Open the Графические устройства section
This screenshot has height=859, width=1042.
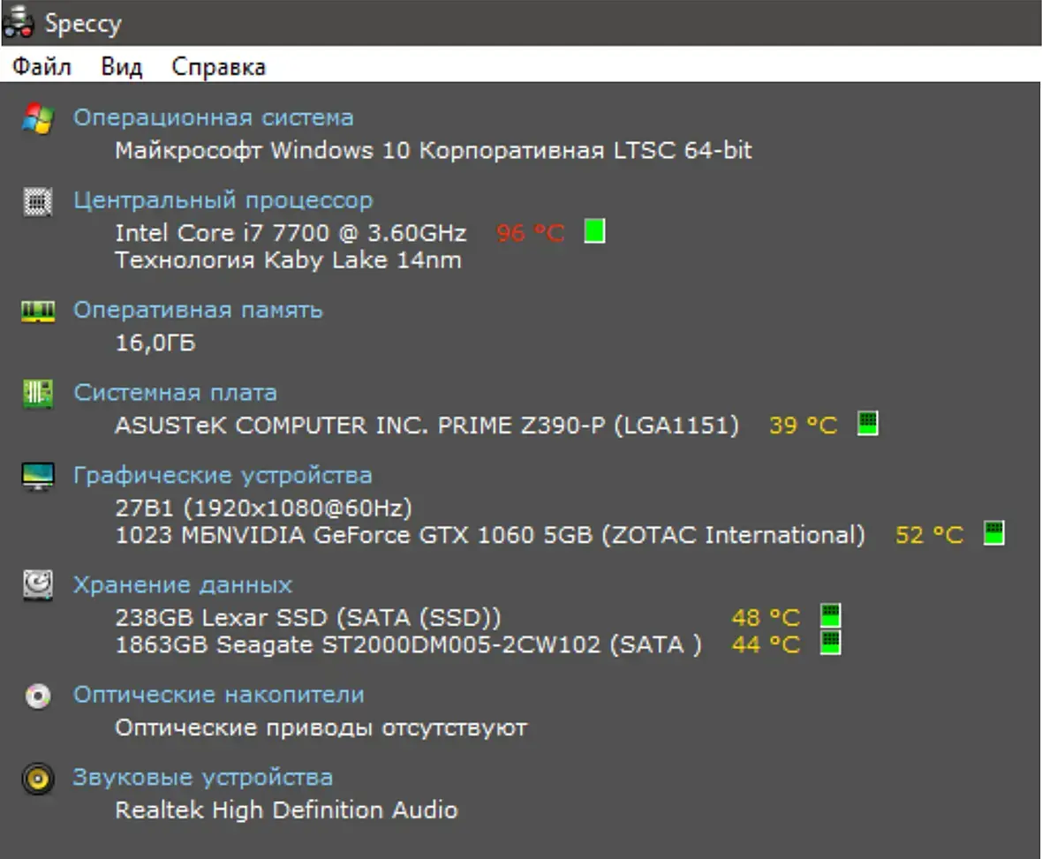222,476
